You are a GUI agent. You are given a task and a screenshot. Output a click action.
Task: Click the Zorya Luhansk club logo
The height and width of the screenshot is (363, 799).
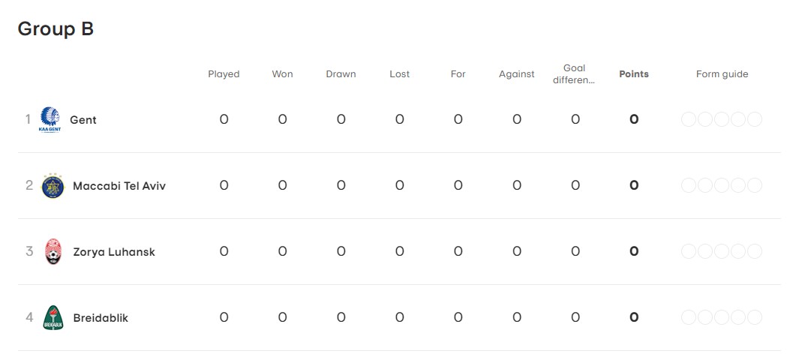(x=53, y=251)
